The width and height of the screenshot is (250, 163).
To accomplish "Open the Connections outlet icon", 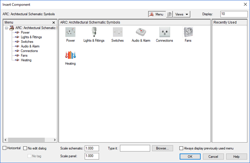I will (164, 32).
